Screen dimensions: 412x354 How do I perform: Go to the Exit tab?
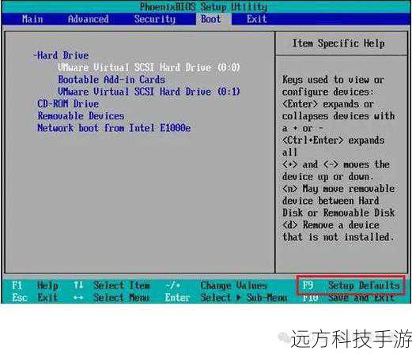click(x=256, y=19)
